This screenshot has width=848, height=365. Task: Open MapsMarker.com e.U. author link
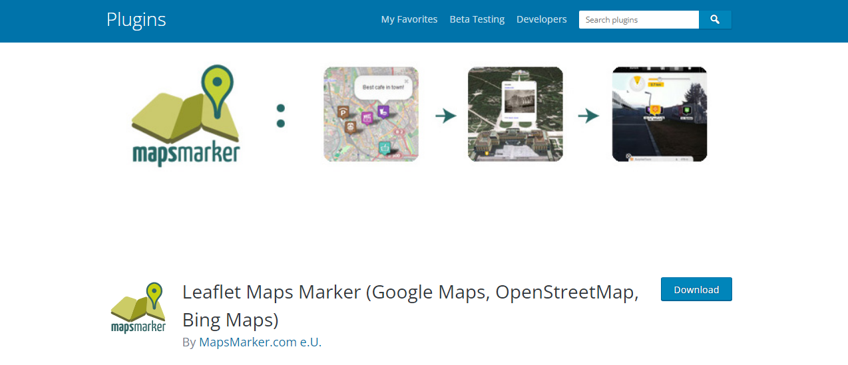pyautogui.click(x=260, y=342)
